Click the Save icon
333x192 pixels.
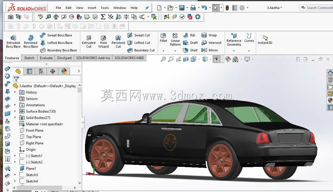[x=182, y=8]
